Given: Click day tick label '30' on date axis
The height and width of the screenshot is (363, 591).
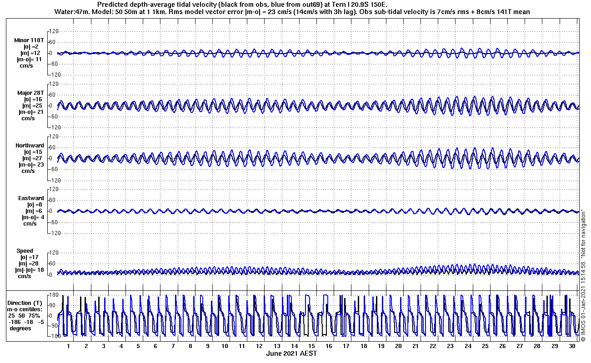Looking at the screenshot, I should 572,346.
